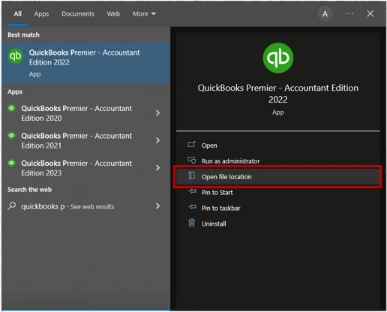Expand details arrow for Edition 2021
The width and height of the screenshot is (387, 312).
point(157,140)
